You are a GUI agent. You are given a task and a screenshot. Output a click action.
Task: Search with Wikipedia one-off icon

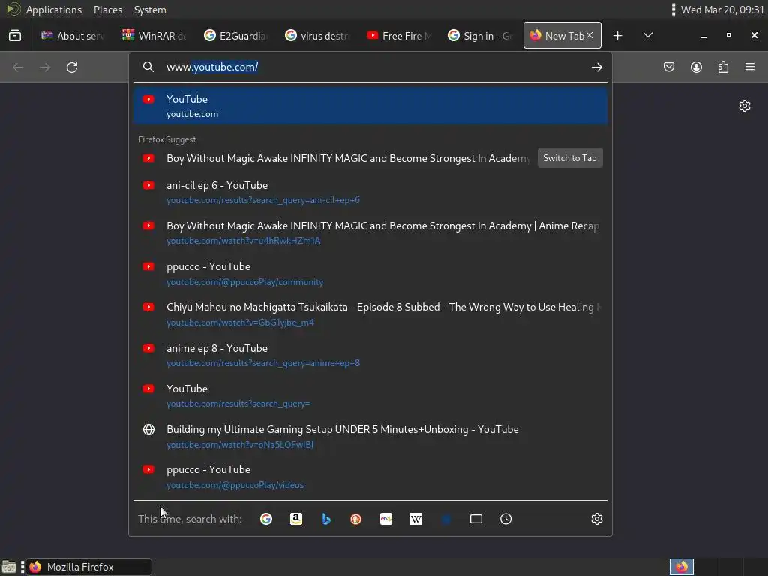click(x=415, y=519)
